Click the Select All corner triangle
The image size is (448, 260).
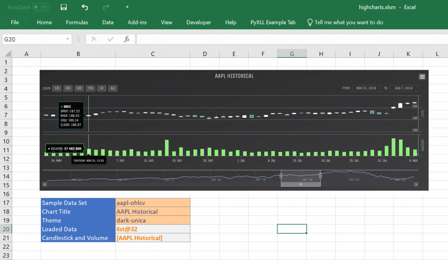pos(8,53)
